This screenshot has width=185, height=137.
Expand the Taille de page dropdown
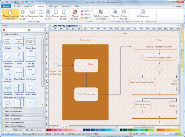coord(23,15)
